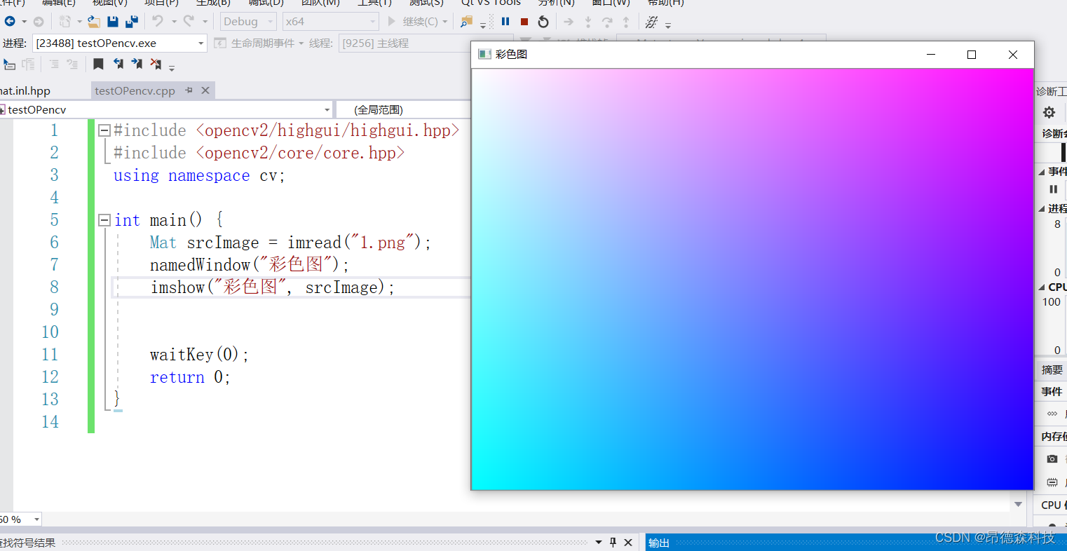The height and width of the screenshot is (551, 1067).
Task: Click the Find in Files icon
Action: [x=466, y=22]
